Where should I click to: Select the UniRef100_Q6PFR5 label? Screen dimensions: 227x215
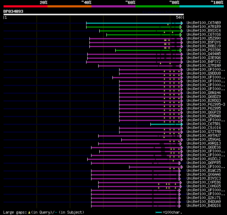204,163
